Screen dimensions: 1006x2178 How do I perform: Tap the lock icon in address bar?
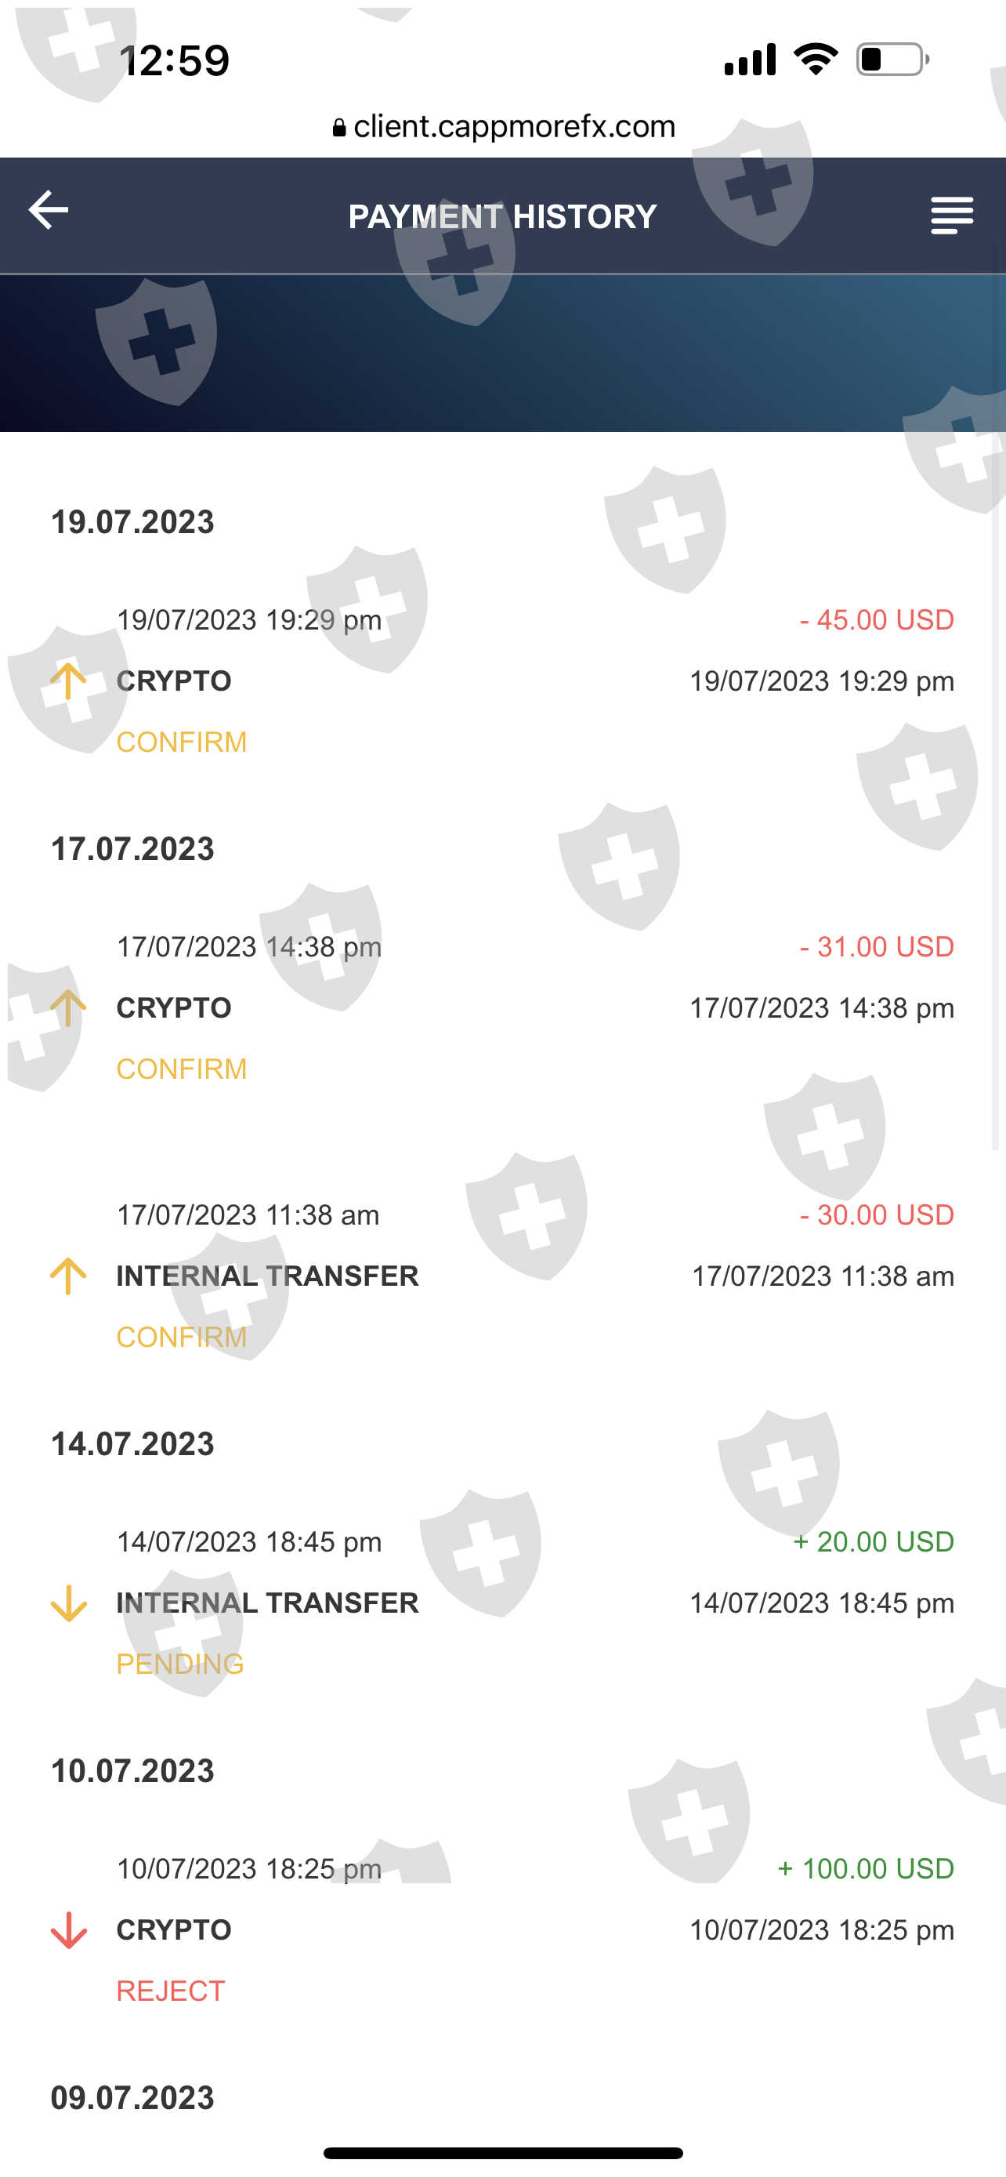pyautogui.click(x=338, y=128)
